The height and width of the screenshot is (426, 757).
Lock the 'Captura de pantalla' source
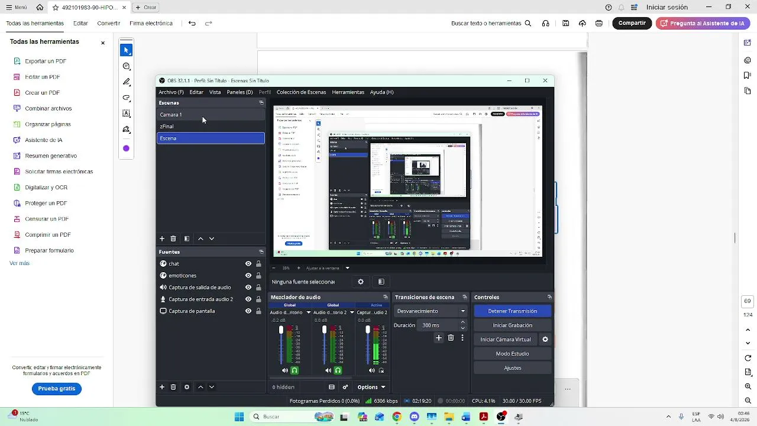(258, 311)
